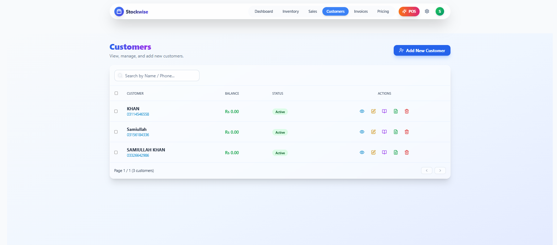This screenshot has height=245, width=557.
Task: Switch to the Invoices tab
Action: coord(361,11)
